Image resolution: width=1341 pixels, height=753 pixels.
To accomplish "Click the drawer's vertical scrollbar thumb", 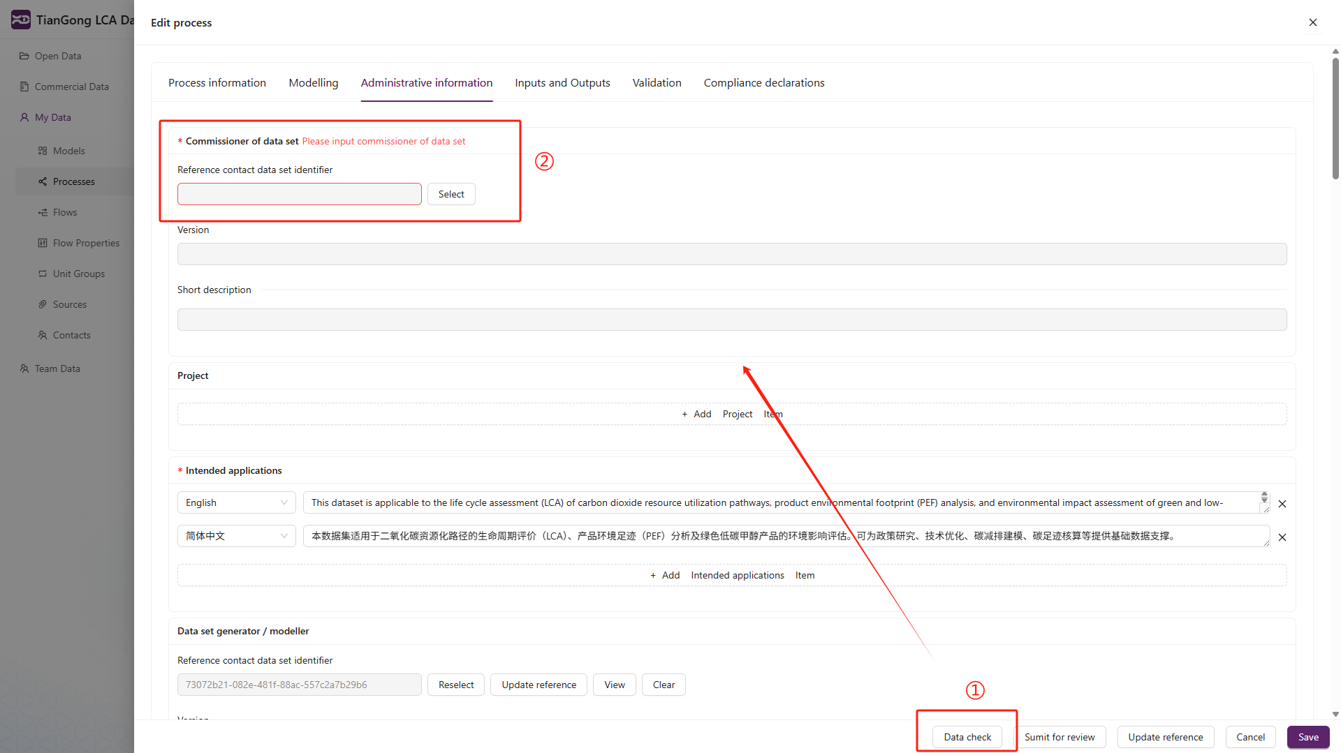I will (x=1335, y=119).
